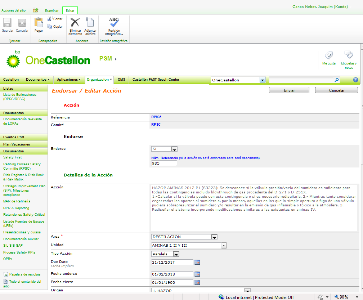Open the help question mark icon
The height and width of the screenshot is (300, 363).
click(355, 80)
